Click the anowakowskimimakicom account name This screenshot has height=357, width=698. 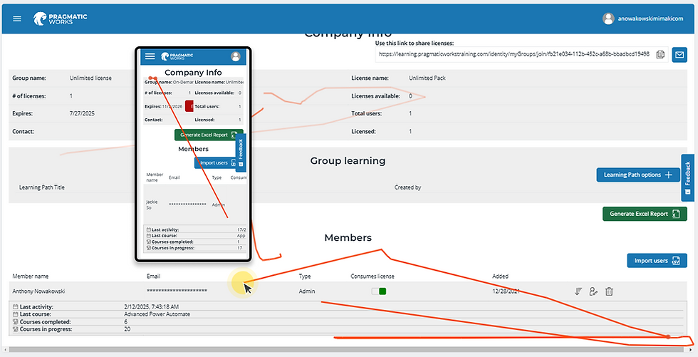(650, 19)
